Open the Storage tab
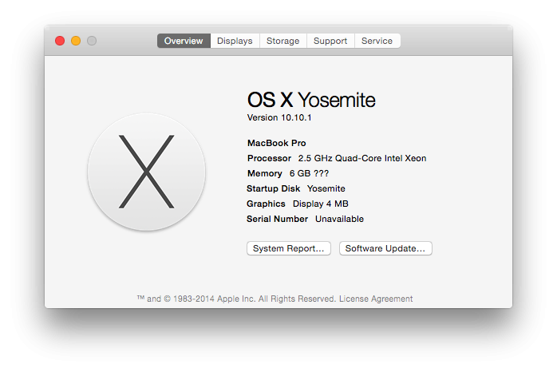This screenshot has height=372, width=557. point(283,41)
